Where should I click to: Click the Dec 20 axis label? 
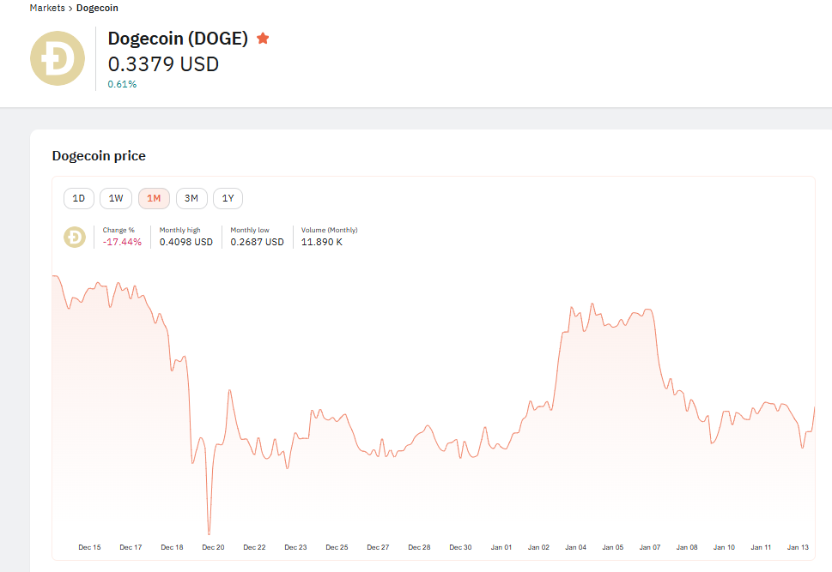point(213,547)
